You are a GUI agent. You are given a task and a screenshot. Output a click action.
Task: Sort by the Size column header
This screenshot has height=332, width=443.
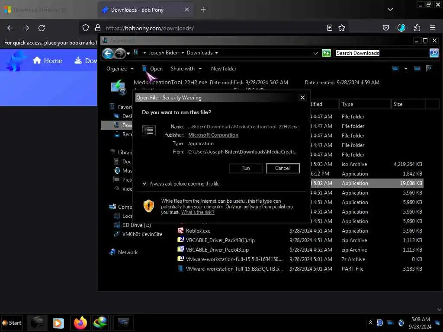408,104
